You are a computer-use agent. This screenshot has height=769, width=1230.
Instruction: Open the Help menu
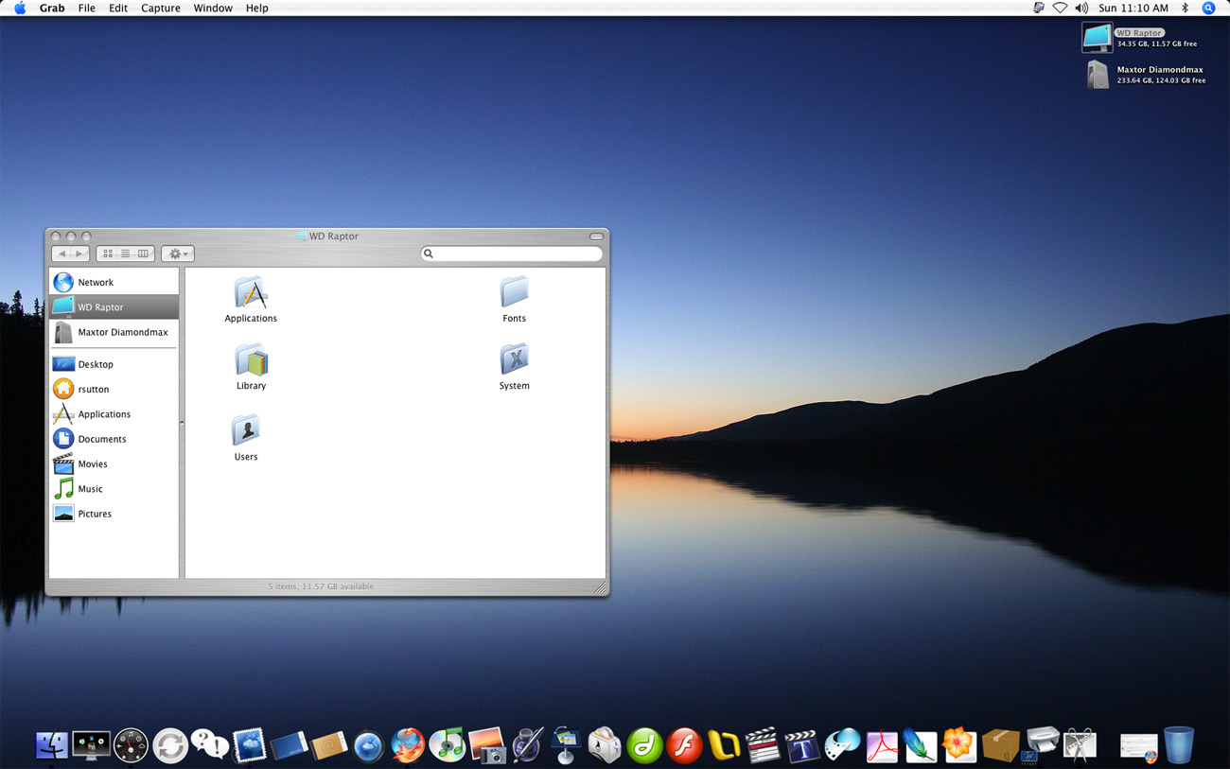[x=257, y=8]
